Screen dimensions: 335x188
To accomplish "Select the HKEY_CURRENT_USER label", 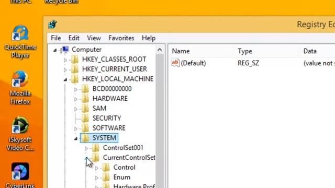I will (x=115, y=69).
